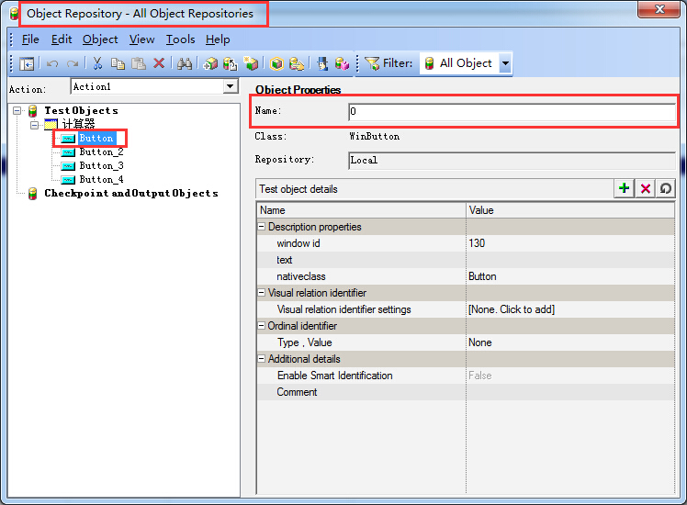Click Associate Repositories toolbar icon
Viewport: 687px width, 505px height.
tap(342, 64)
